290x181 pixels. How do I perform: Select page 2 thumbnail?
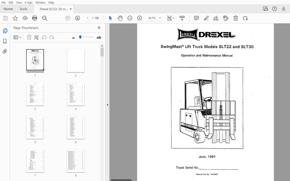point(76,61)
